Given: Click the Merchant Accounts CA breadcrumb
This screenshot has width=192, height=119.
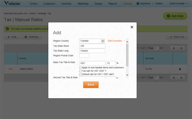Looking at the screenshot, I should tap(15, 13).
